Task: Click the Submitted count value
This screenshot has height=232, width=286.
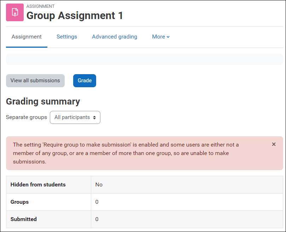Action: pyautogui.click(x=97, y=219)
